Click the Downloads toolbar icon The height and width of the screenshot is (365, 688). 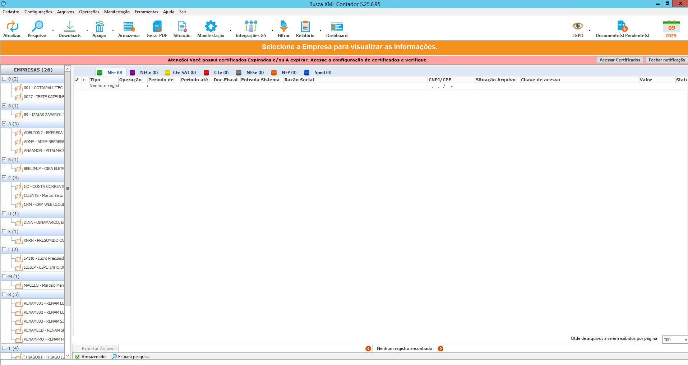pyautogui.click(x=70, y=26)
